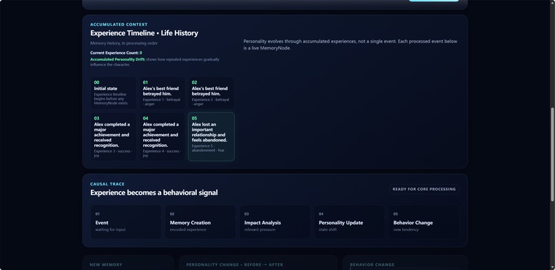The width and height of the screenshot is (555, 270).
Task: Select highlighted card 05 abandonment fear
Action: (211, 137)
